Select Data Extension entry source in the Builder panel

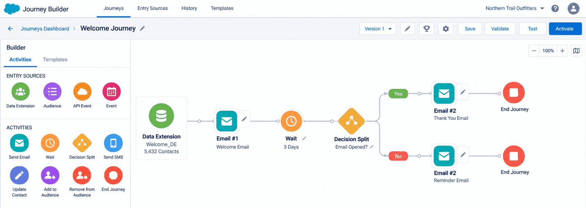pos(21,91)
